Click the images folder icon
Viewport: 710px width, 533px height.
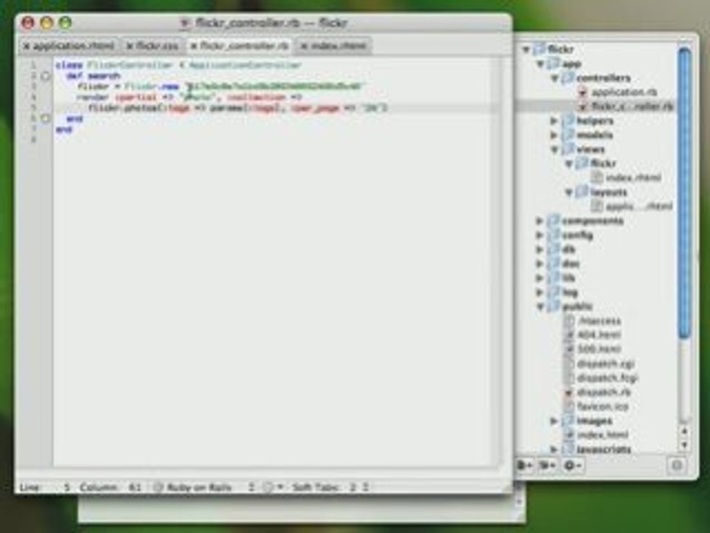(568, 421)
